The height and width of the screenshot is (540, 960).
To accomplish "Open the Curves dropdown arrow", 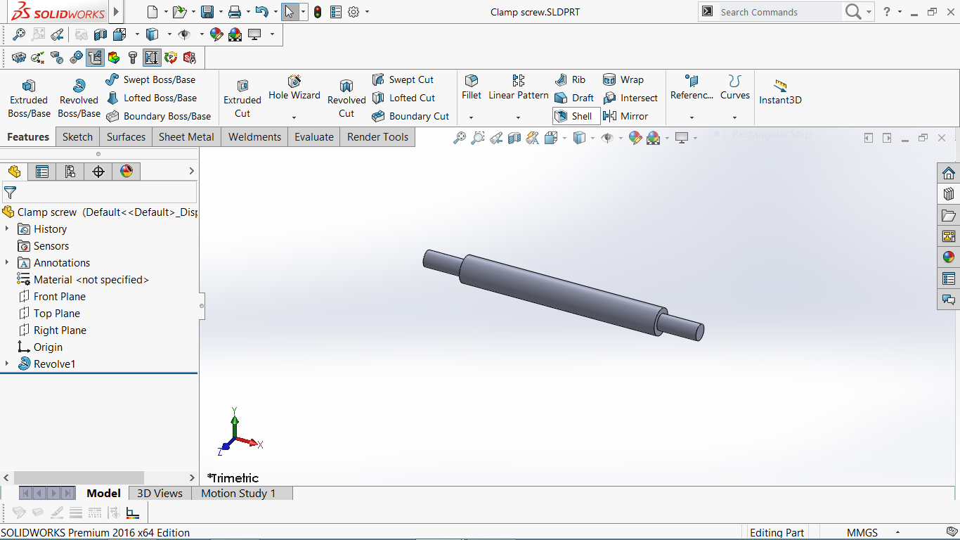I will click(x=734, y=117).
